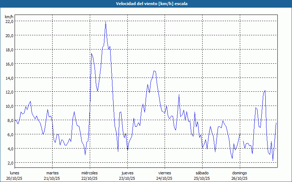The image size is (292, 182).
Task: Click the km/h unit label
Action: coord(9,17)
